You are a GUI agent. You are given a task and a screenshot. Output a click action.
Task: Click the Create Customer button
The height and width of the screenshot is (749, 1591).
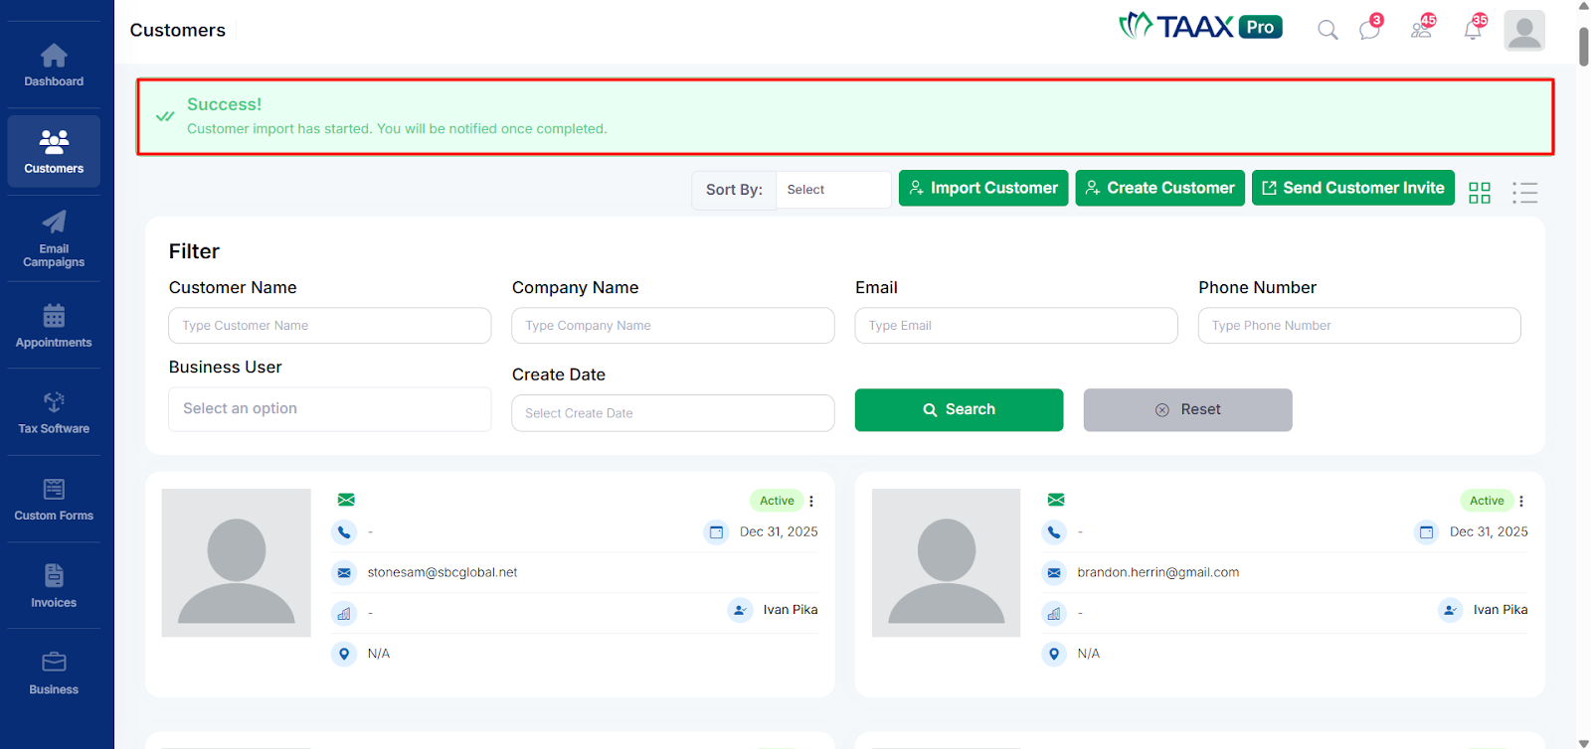tap(1159, 188)
